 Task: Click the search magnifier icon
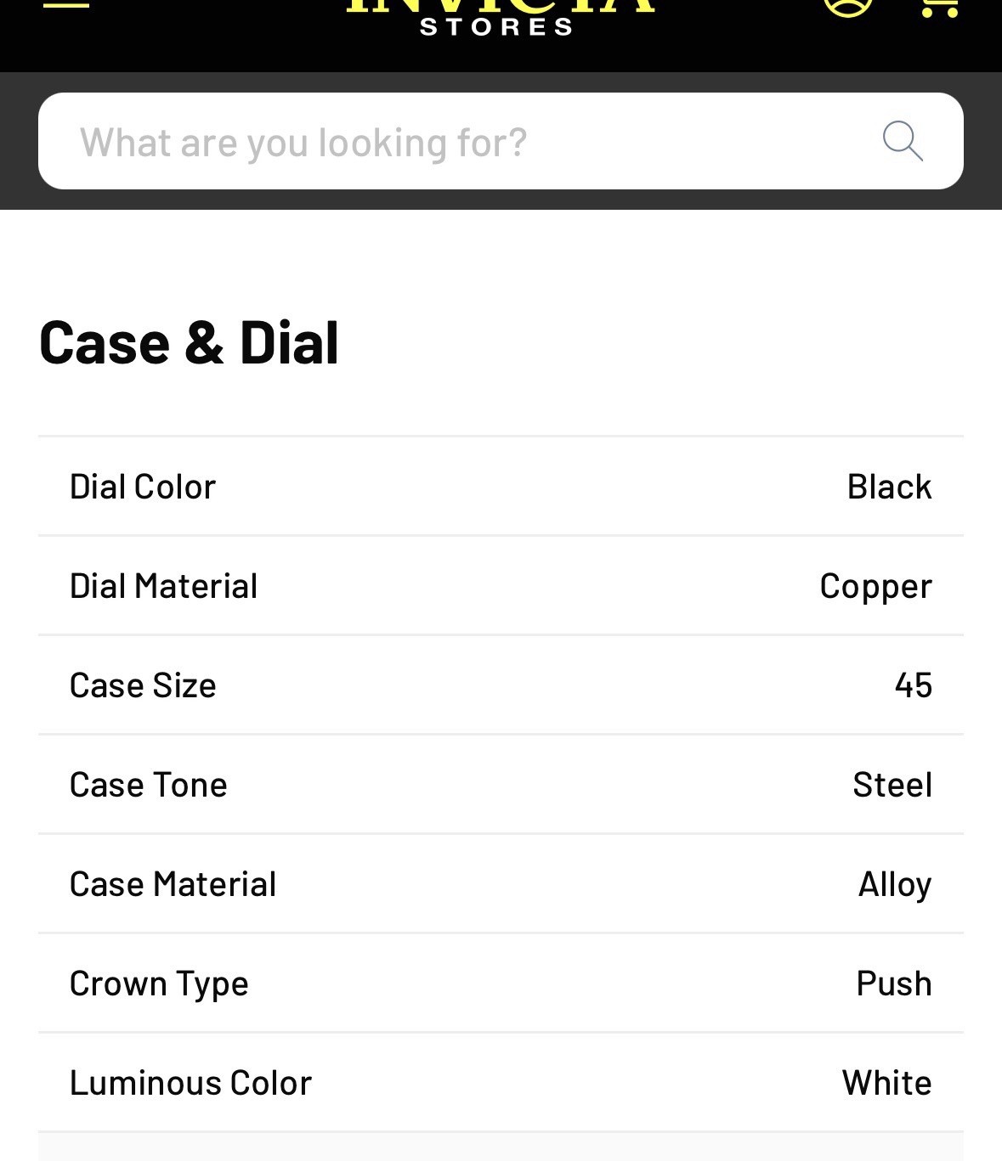(902, 141)
